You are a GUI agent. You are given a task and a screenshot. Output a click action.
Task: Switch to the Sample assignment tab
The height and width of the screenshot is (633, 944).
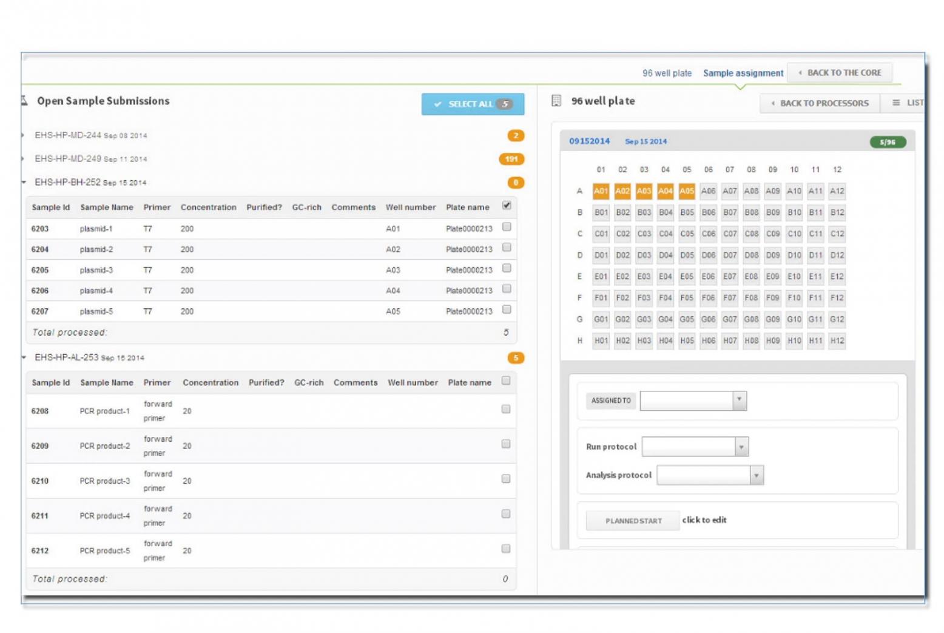point(743,73)
